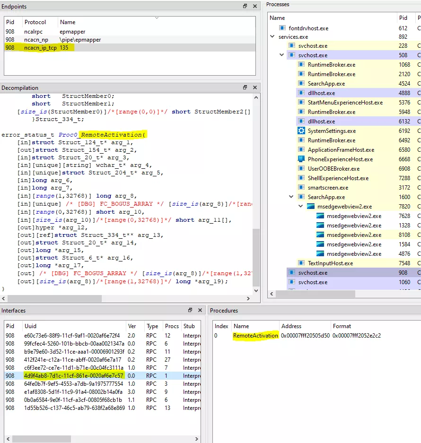421x443 pixels.
Task: Sort endpoints by the Name column
Action: 157,22
